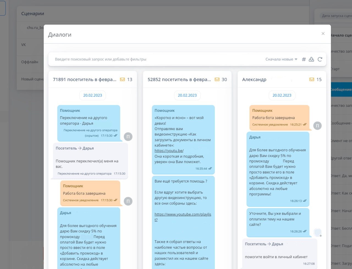Open Александр dialog header
This screenshot has width=352, height=269.
[x=254, y=80]
